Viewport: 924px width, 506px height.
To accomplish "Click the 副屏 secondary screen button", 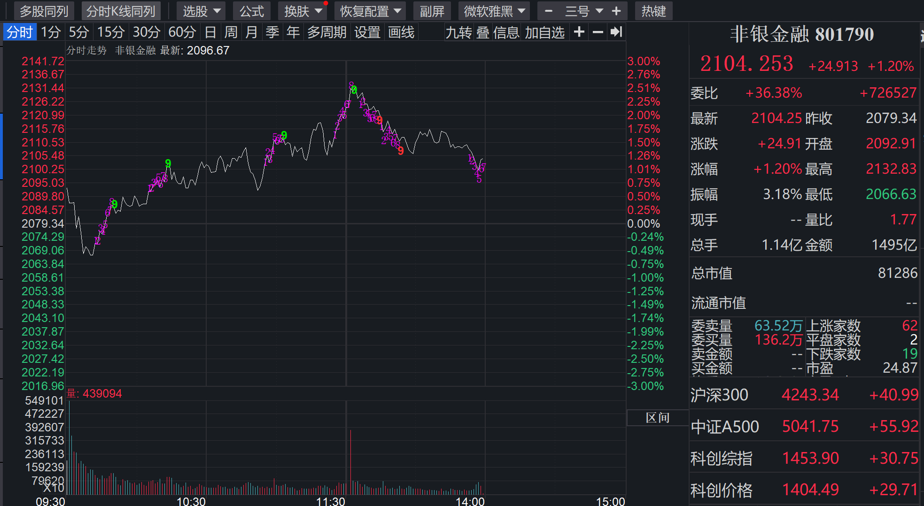I will click(x=432, y=11).
